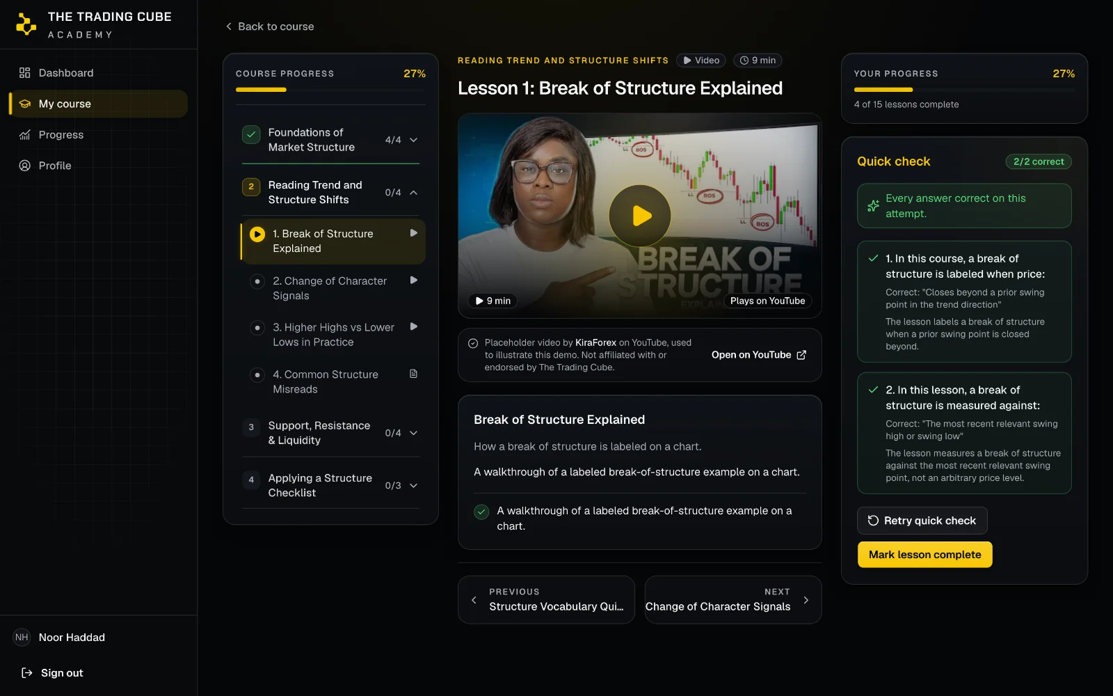Click module number 2 badge

coord(251,187)
